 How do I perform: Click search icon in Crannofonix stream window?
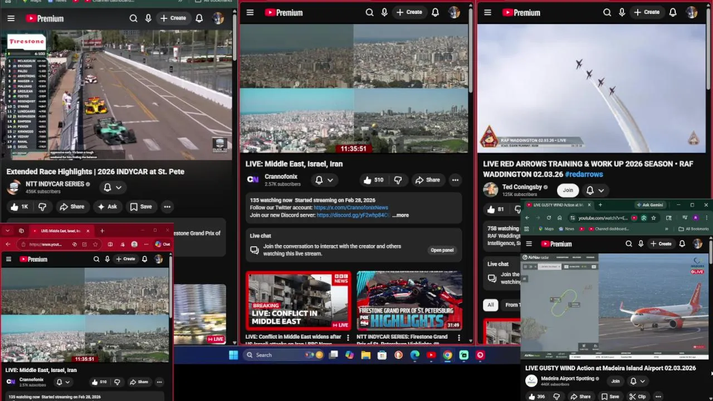369,12
